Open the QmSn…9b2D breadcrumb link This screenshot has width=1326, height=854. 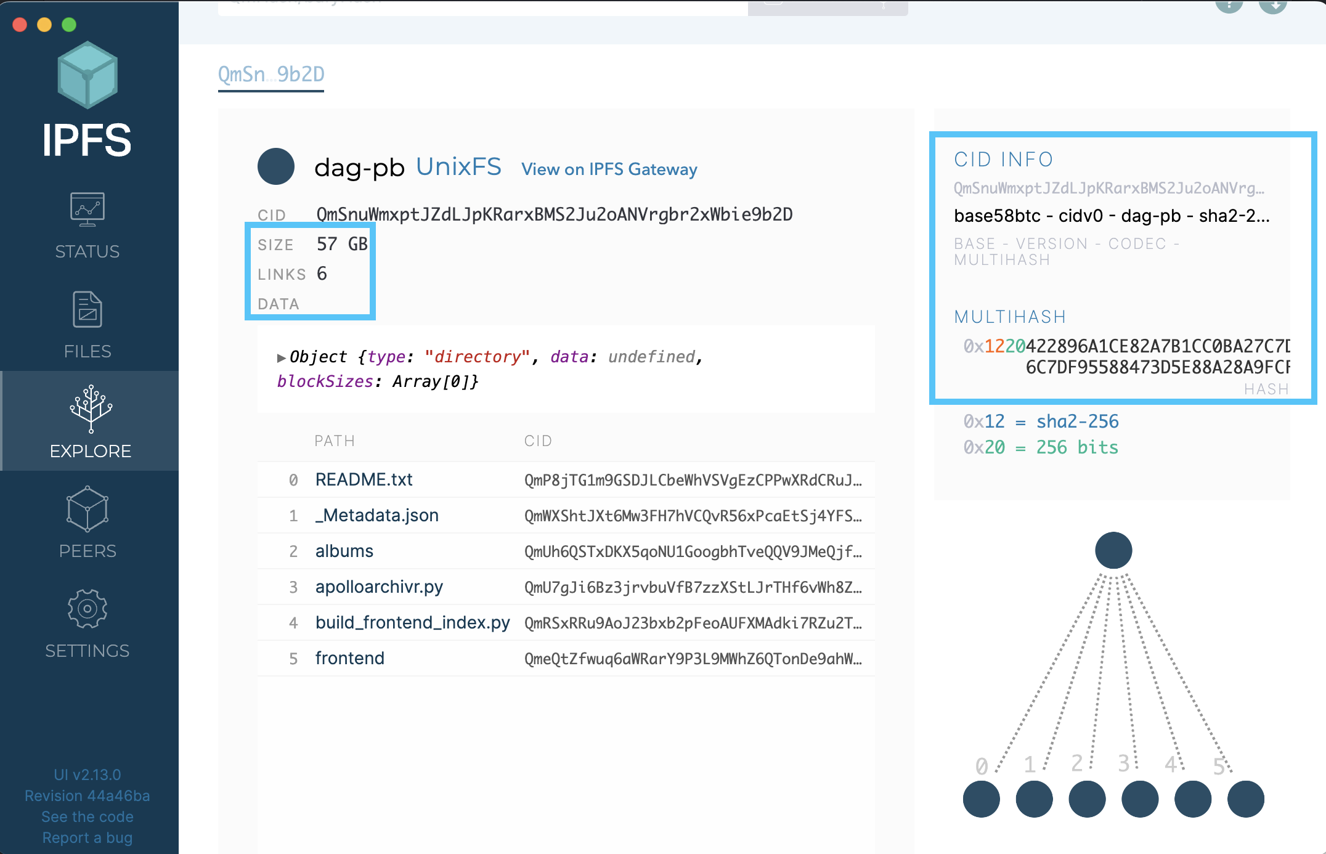point(271,75)
